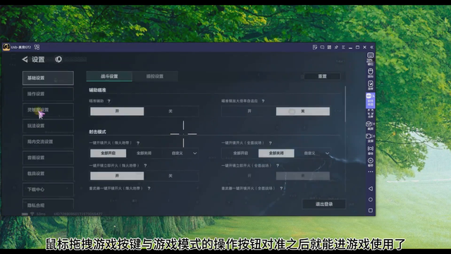Click the settings panel vertical scrollbar
451x254 pixels.
tap(345, 104)
